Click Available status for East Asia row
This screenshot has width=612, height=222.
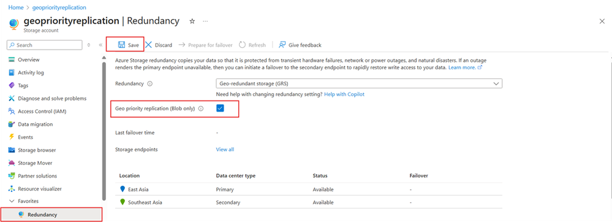coord(323,189)
